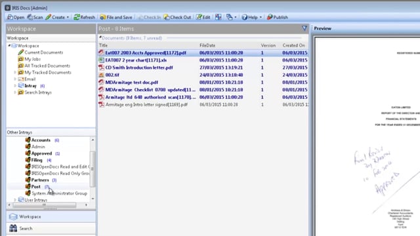Select the 002.tif document
Image resolution: width=420 pixels, height=236 pixels.
(x=203, y=75)
